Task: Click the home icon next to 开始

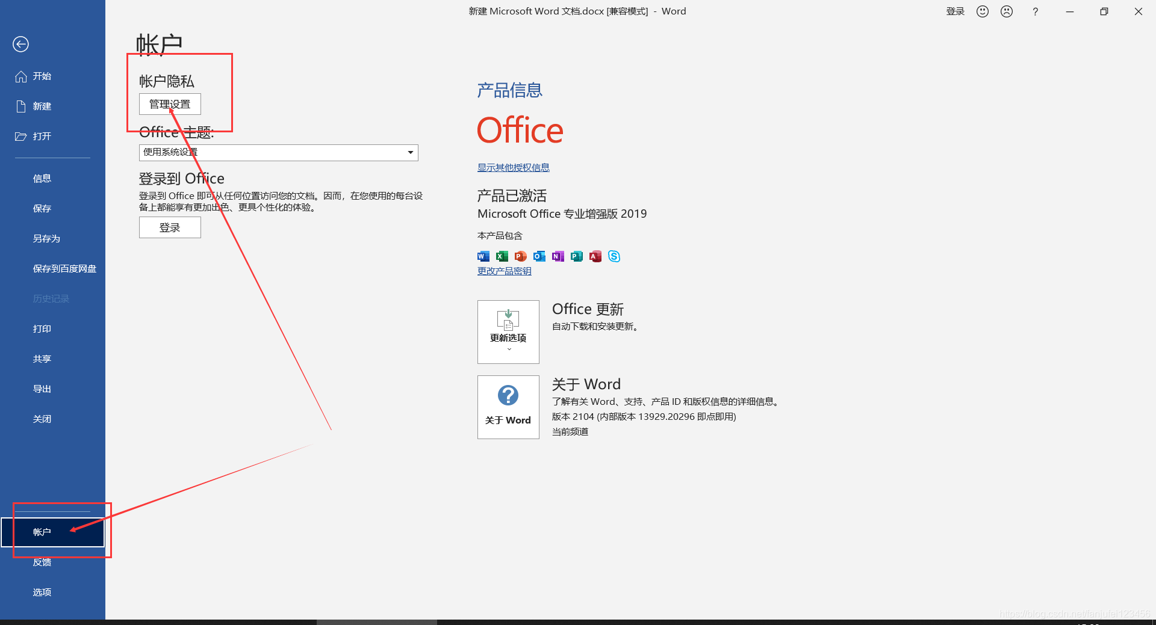Action: [21, 76]
